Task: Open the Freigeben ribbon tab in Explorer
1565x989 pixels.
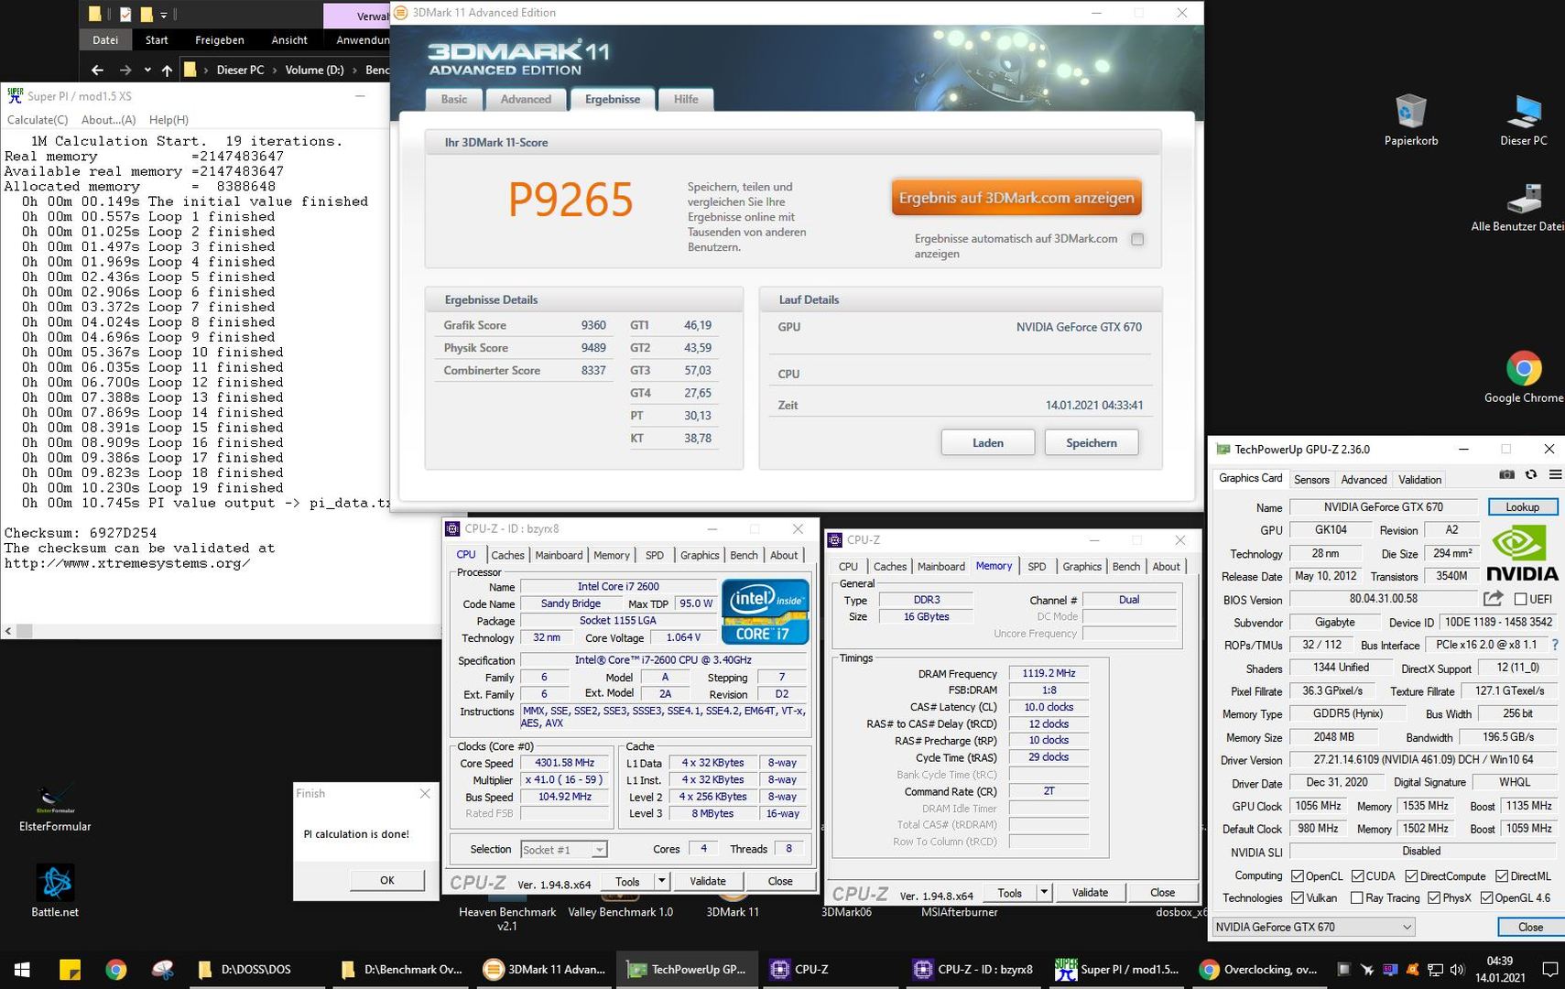Action: (x=220, y=40)
